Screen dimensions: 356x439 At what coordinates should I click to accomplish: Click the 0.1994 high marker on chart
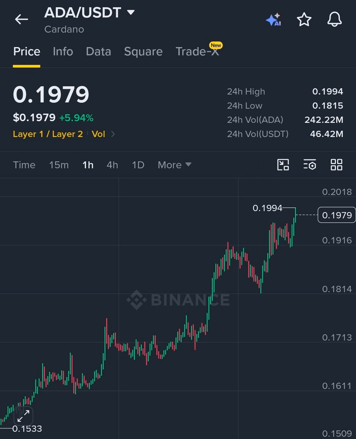point(267,208)
